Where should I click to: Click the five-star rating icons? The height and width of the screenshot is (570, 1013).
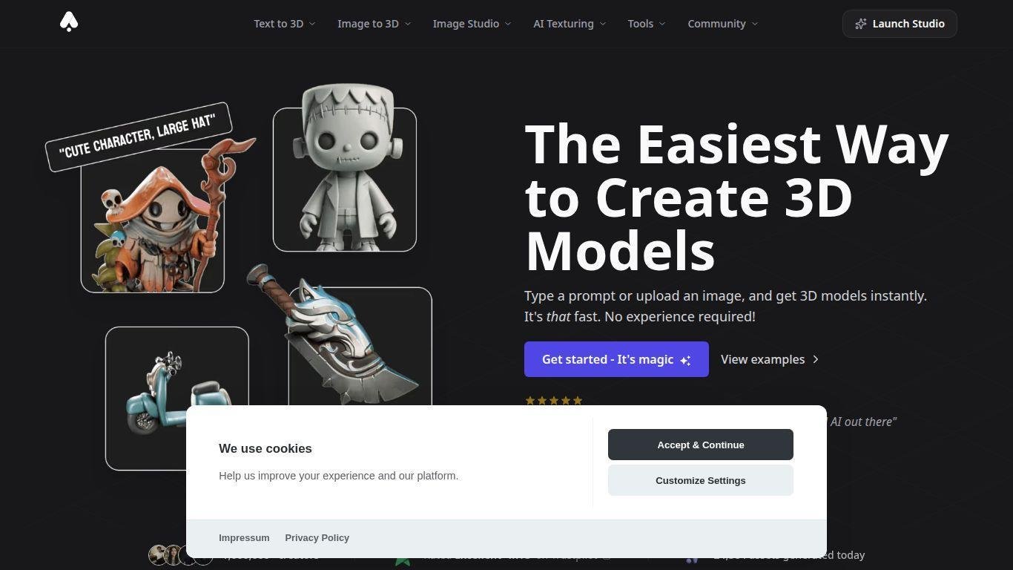click(554, 401)
